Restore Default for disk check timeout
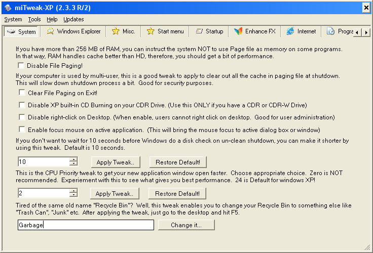Screen dimensions: 373x253 (178, 162)
